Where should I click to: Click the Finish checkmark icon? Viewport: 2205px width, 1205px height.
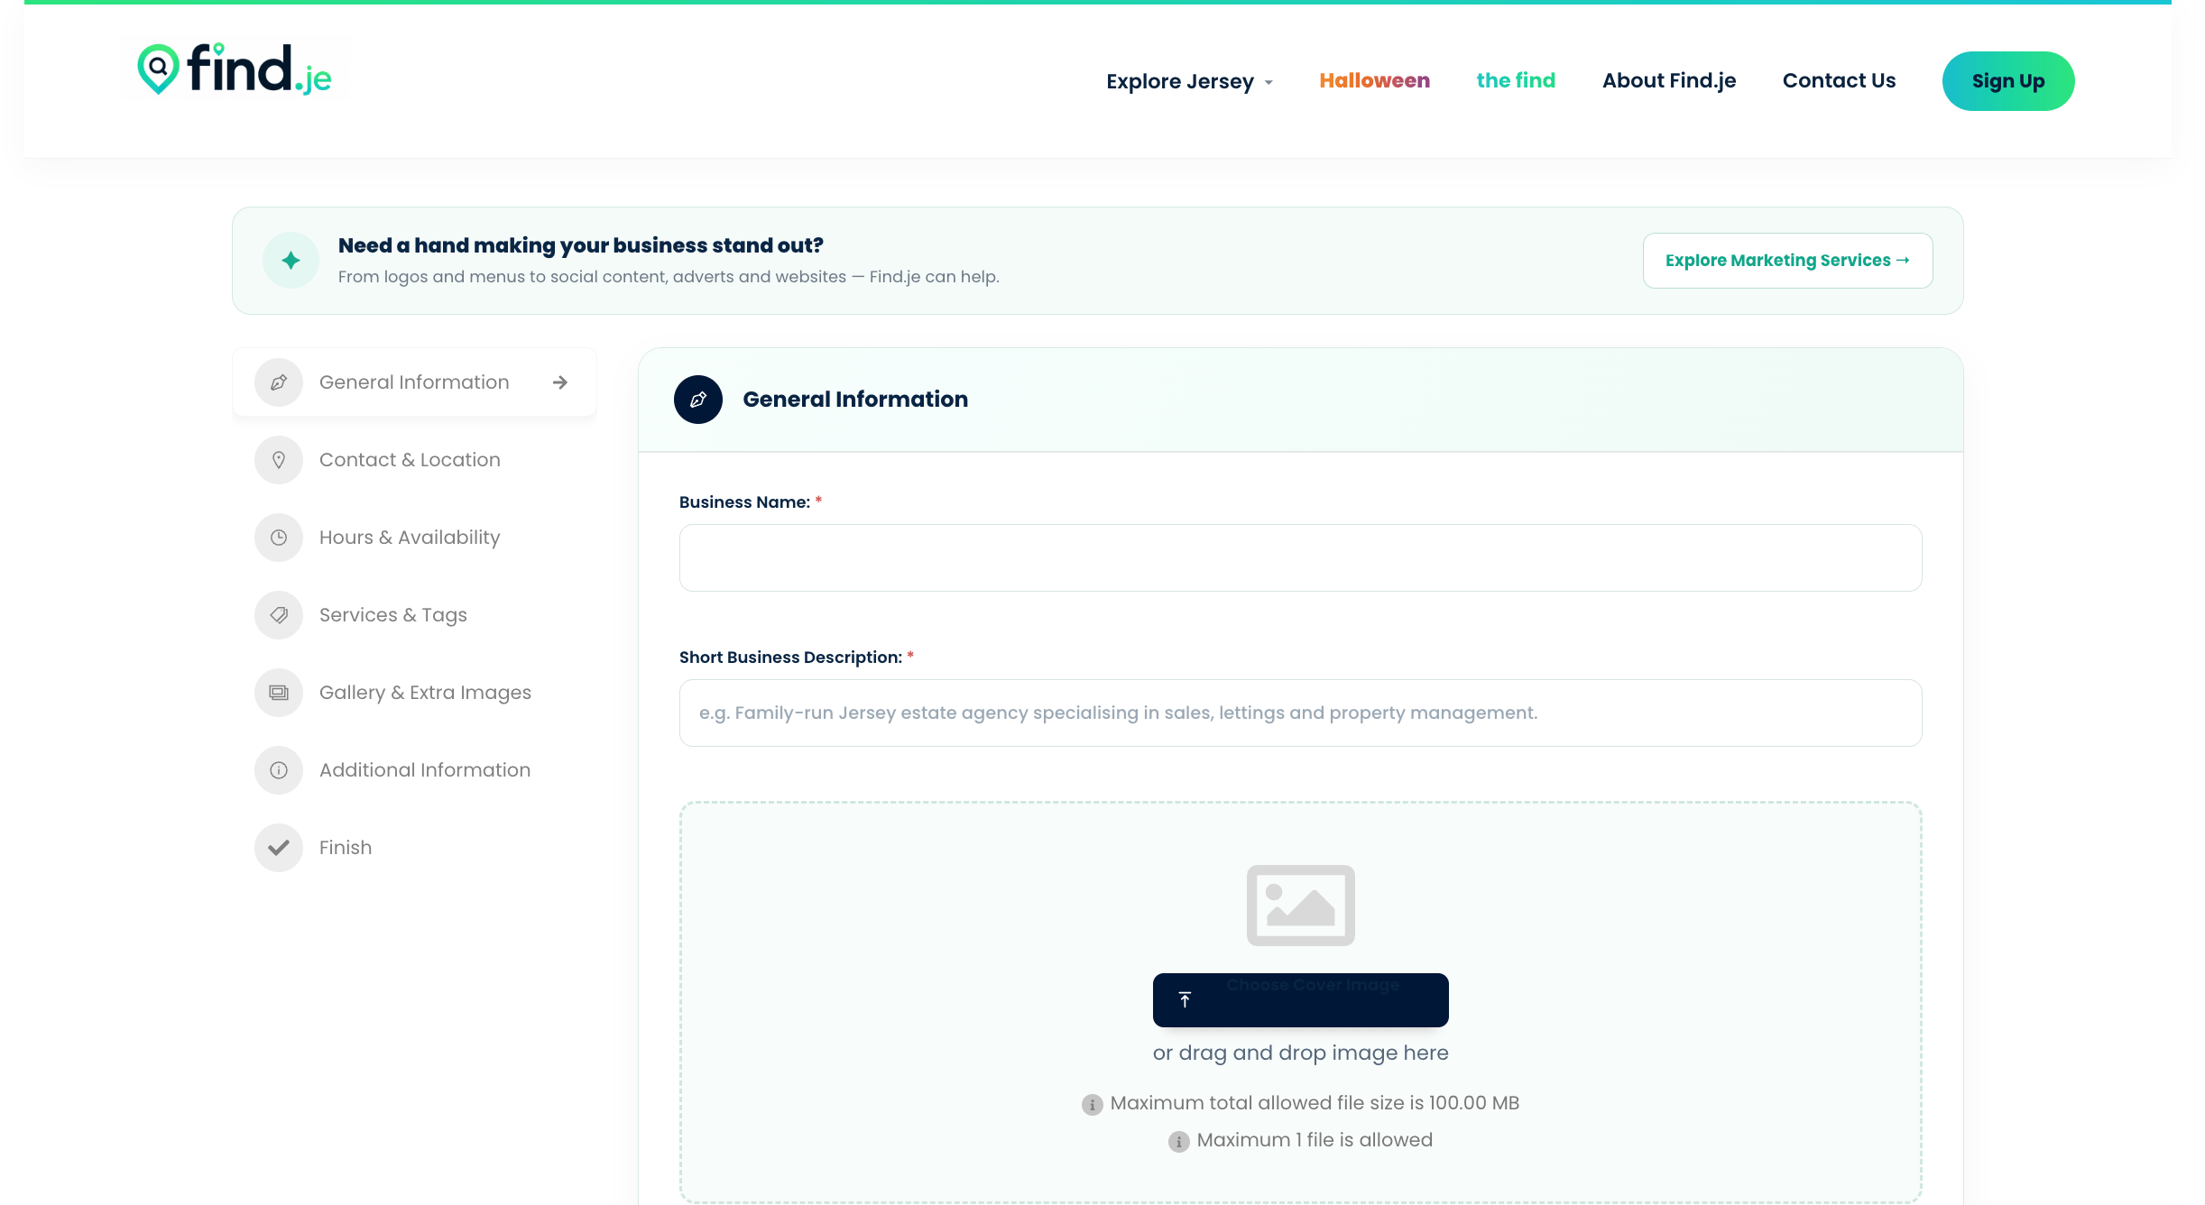click(279, 848)
